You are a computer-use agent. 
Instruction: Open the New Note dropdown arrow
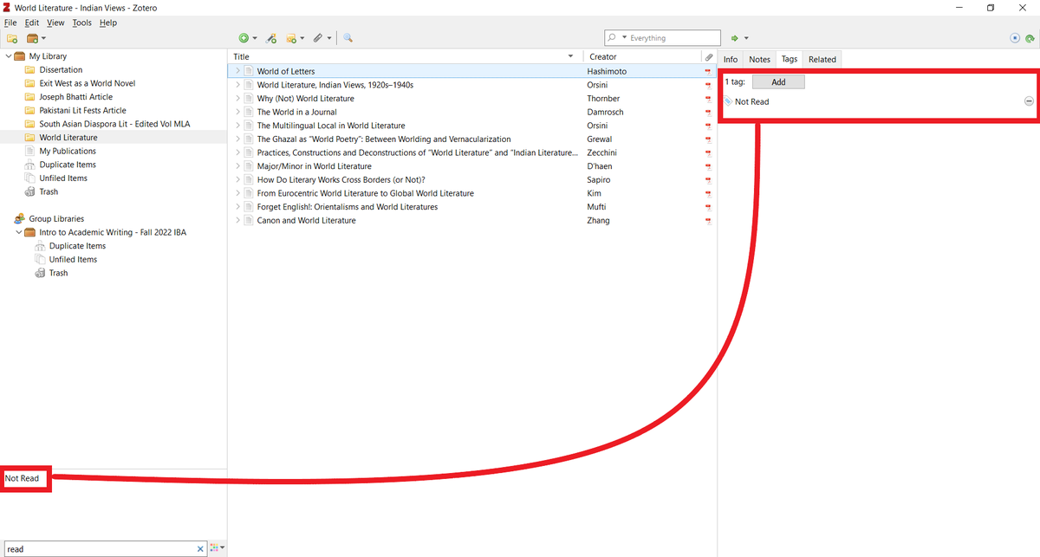(302, 38)
